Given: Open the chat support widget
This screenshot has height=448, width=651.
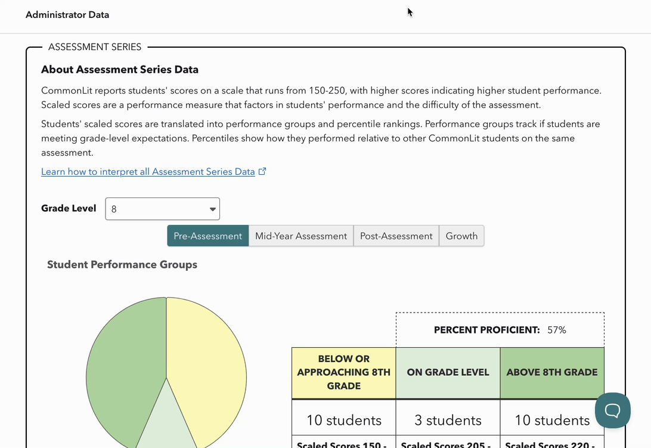Looking at the screenshot, I should (x=612, y=410).
